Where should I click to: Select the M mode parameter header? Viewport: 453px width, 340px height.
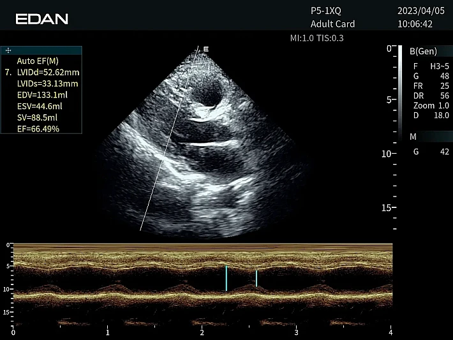(x=413, y=137)
